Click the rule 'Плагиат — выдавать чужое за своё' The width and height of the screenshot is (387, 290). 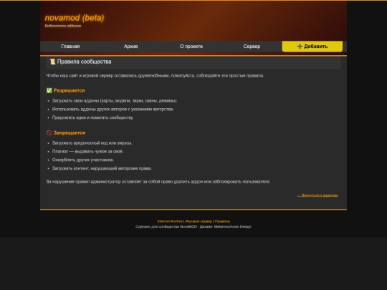pyautogui.click(x=88, y=151)
